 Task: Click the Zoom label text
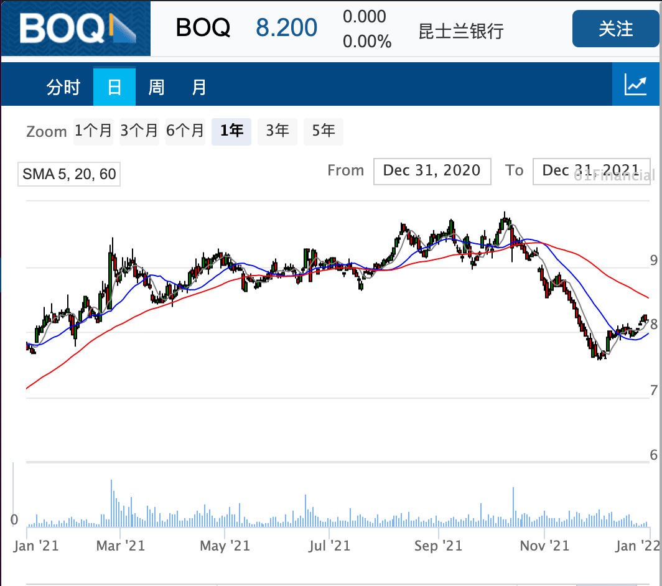47,132
